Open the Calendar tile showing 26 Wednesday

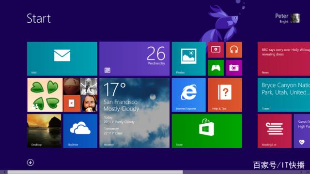135,59
